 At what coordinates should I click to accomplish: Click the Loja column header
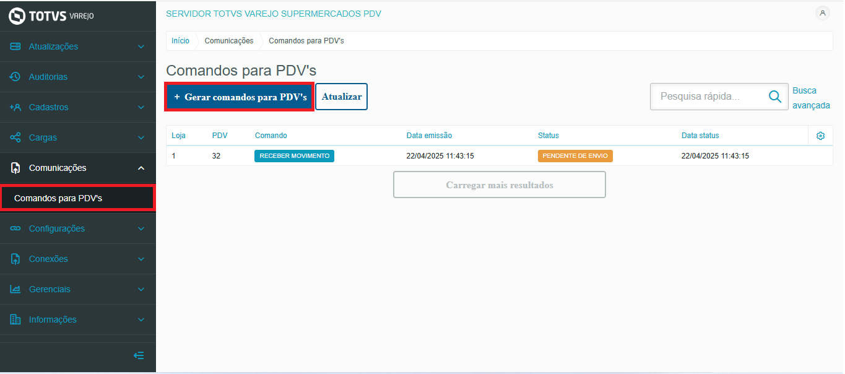178,136
